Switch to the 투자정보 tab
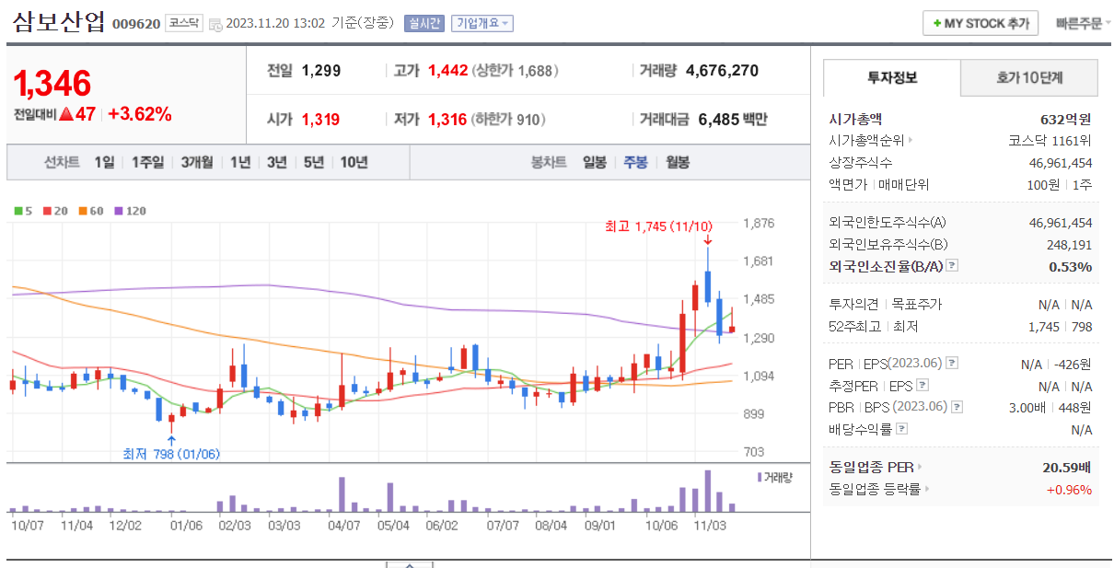 coord(891,78)
